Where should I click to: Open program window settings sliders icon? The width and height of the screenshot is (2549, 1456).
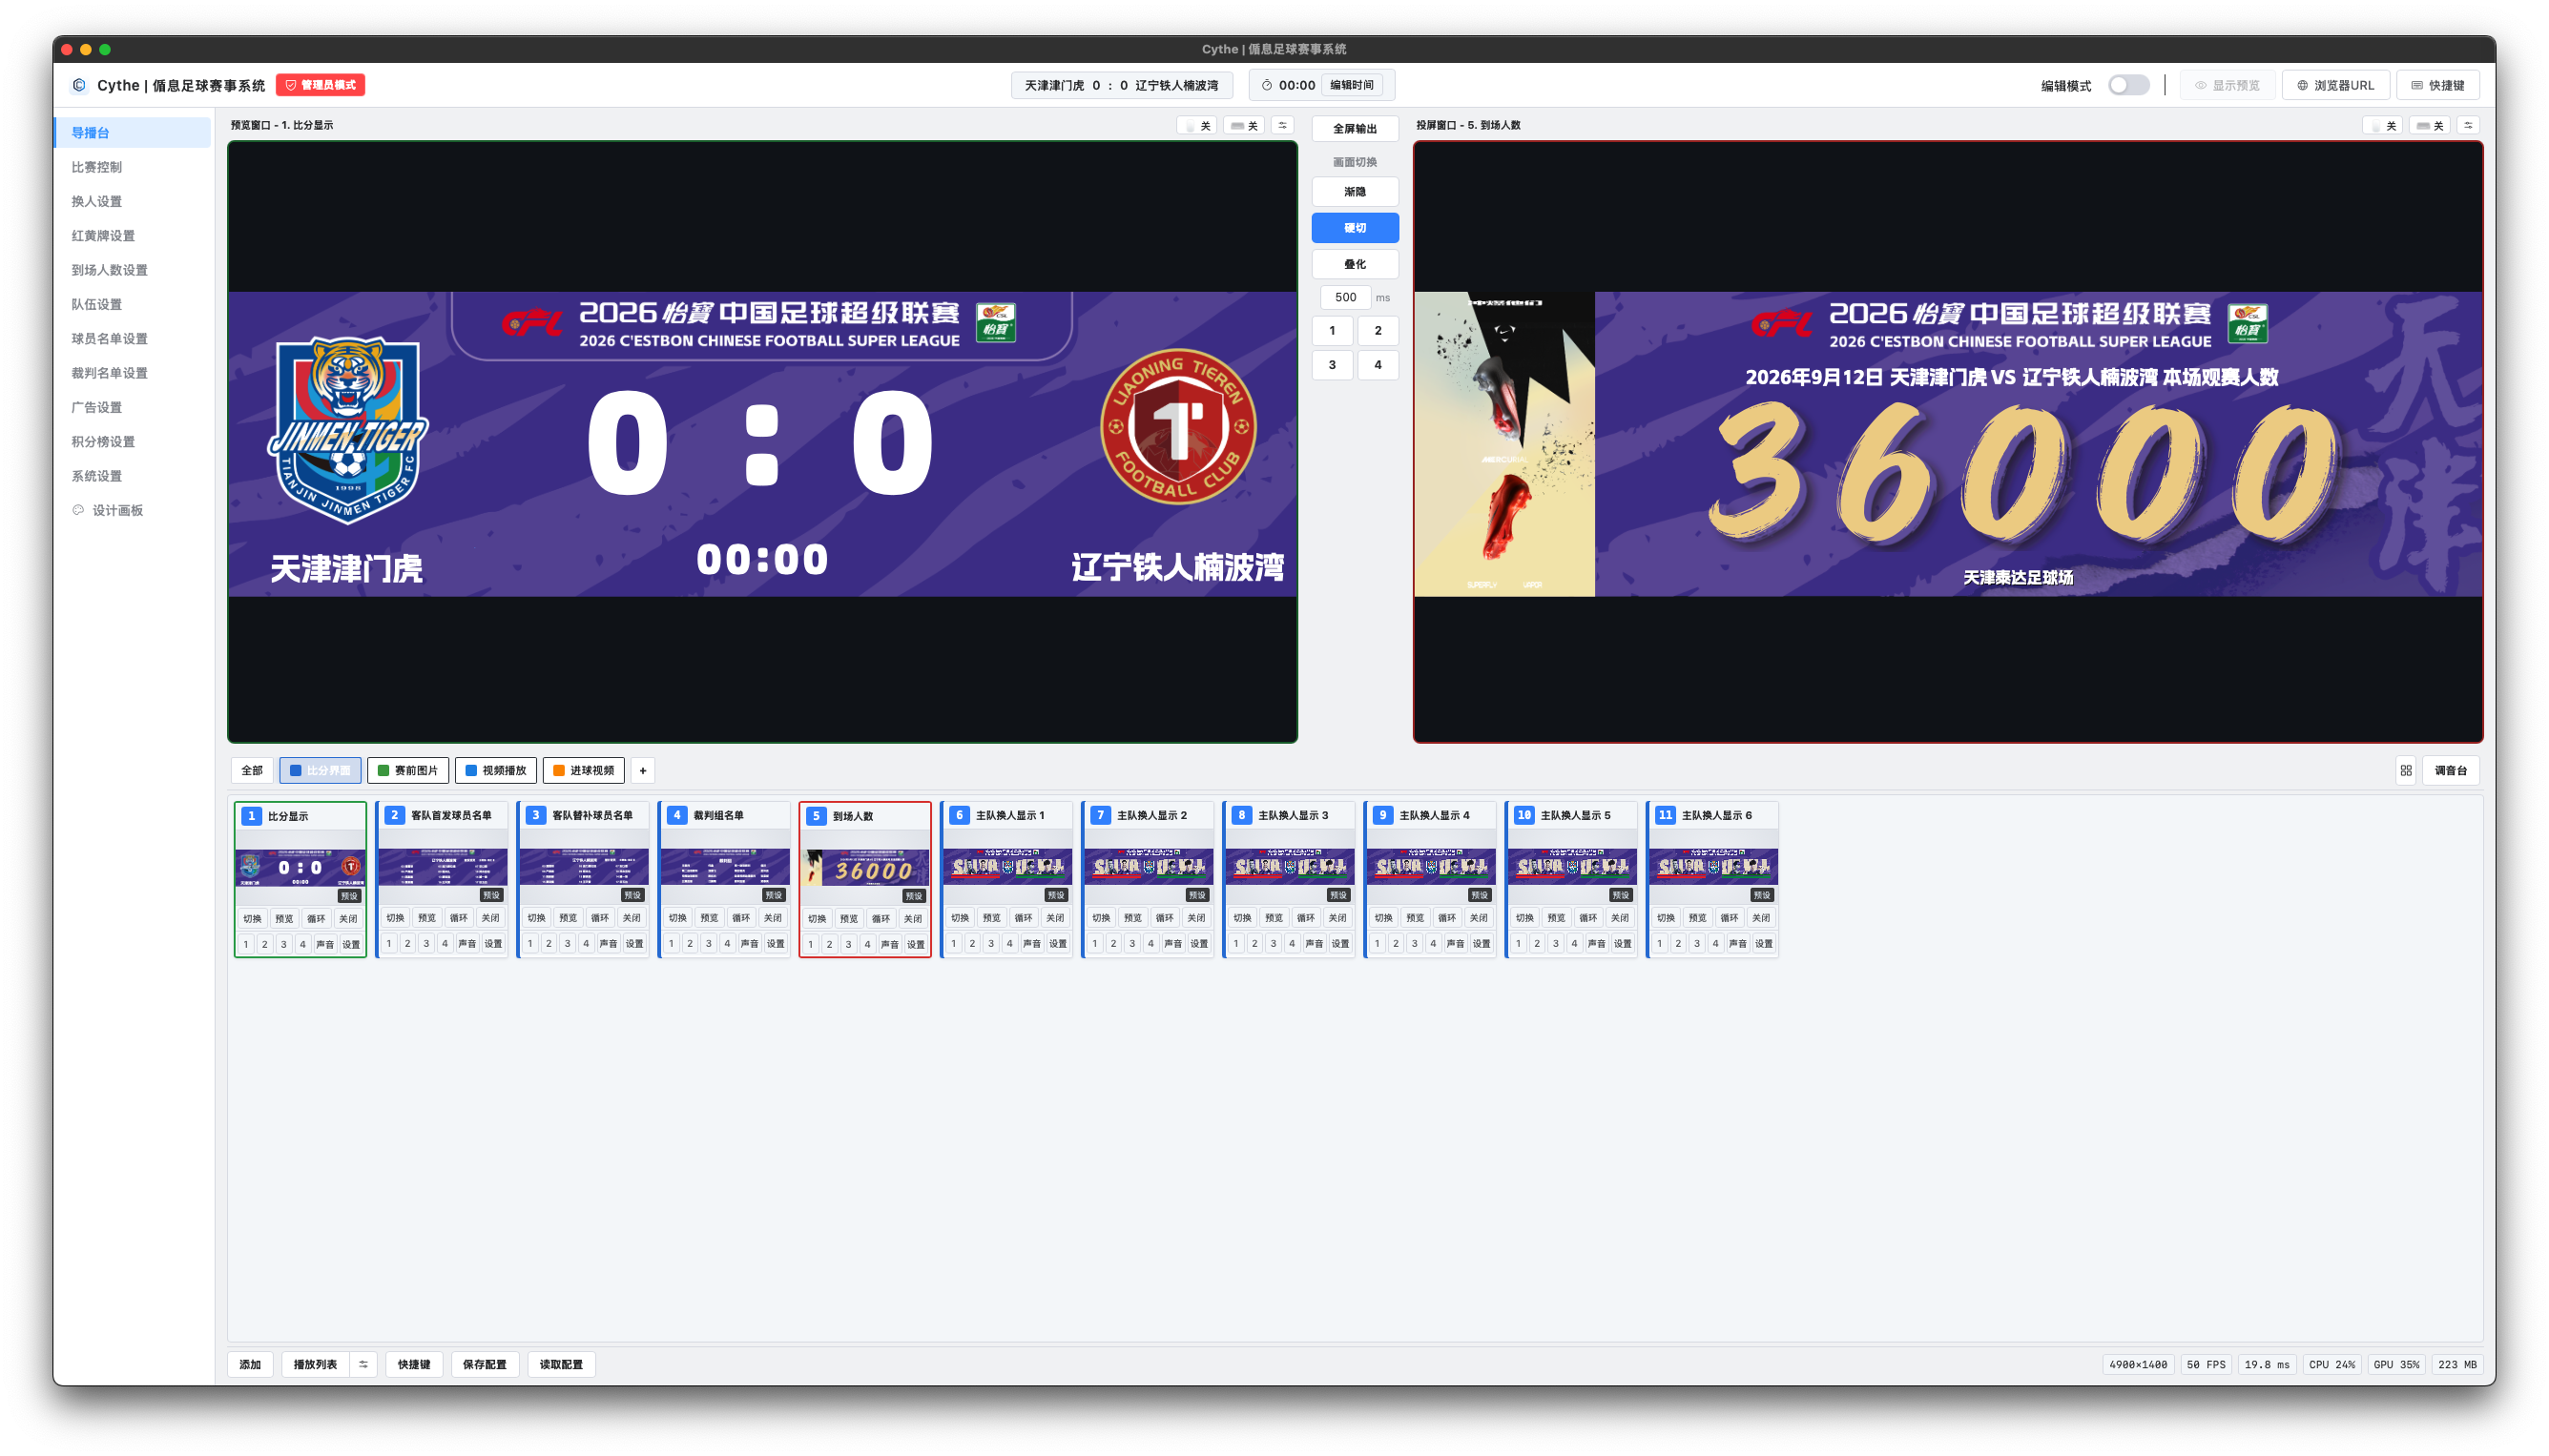[x=2468, y=125]
